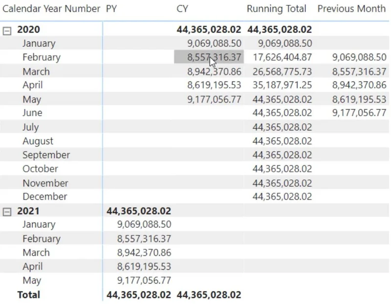
Task: Click Running Total value 26,568,775.73
Action: tap(282, 72)
